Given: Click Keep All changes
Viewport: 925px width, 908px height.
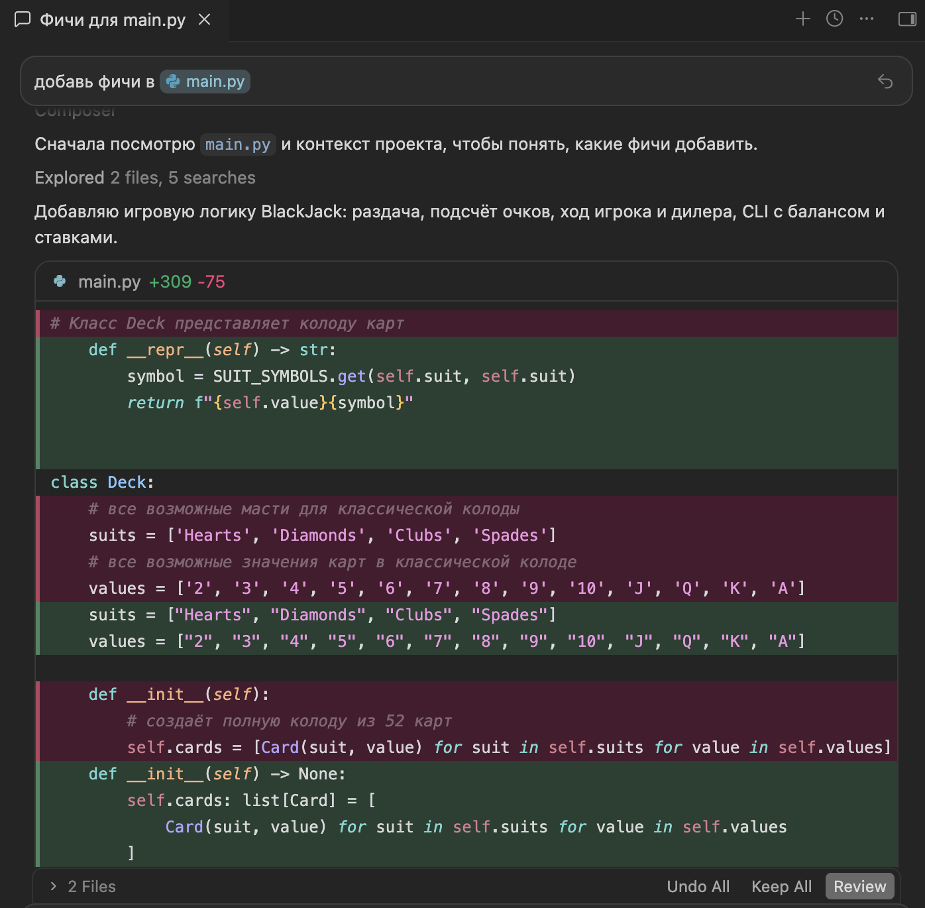Looking at the screenshot, I should point(782,887).
